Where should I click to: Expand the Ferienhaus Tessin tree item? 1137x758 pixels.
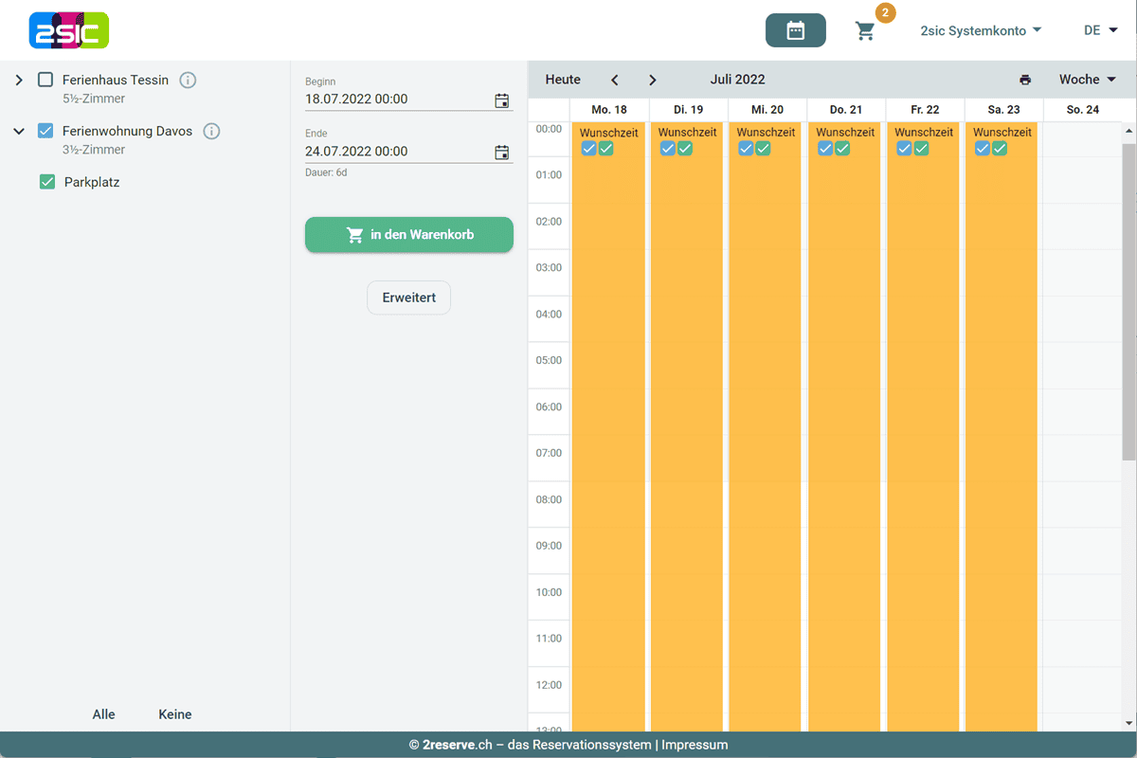[19, 81]
